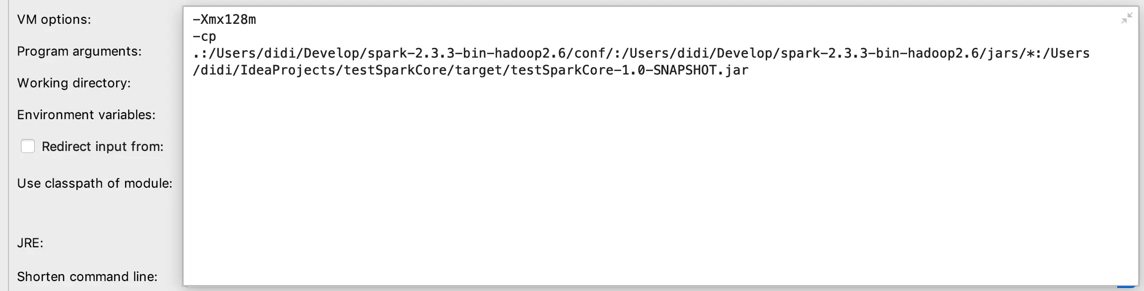Click the Use classpath of module label
1144x291 pixels.
coord(94,183)
